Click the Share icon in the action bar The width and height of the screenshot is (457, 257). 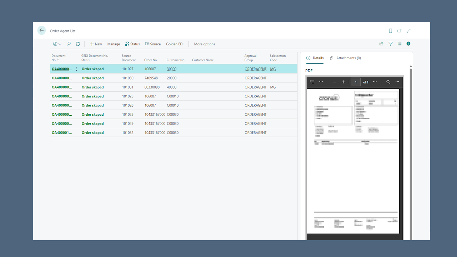[x=381, y=44]
